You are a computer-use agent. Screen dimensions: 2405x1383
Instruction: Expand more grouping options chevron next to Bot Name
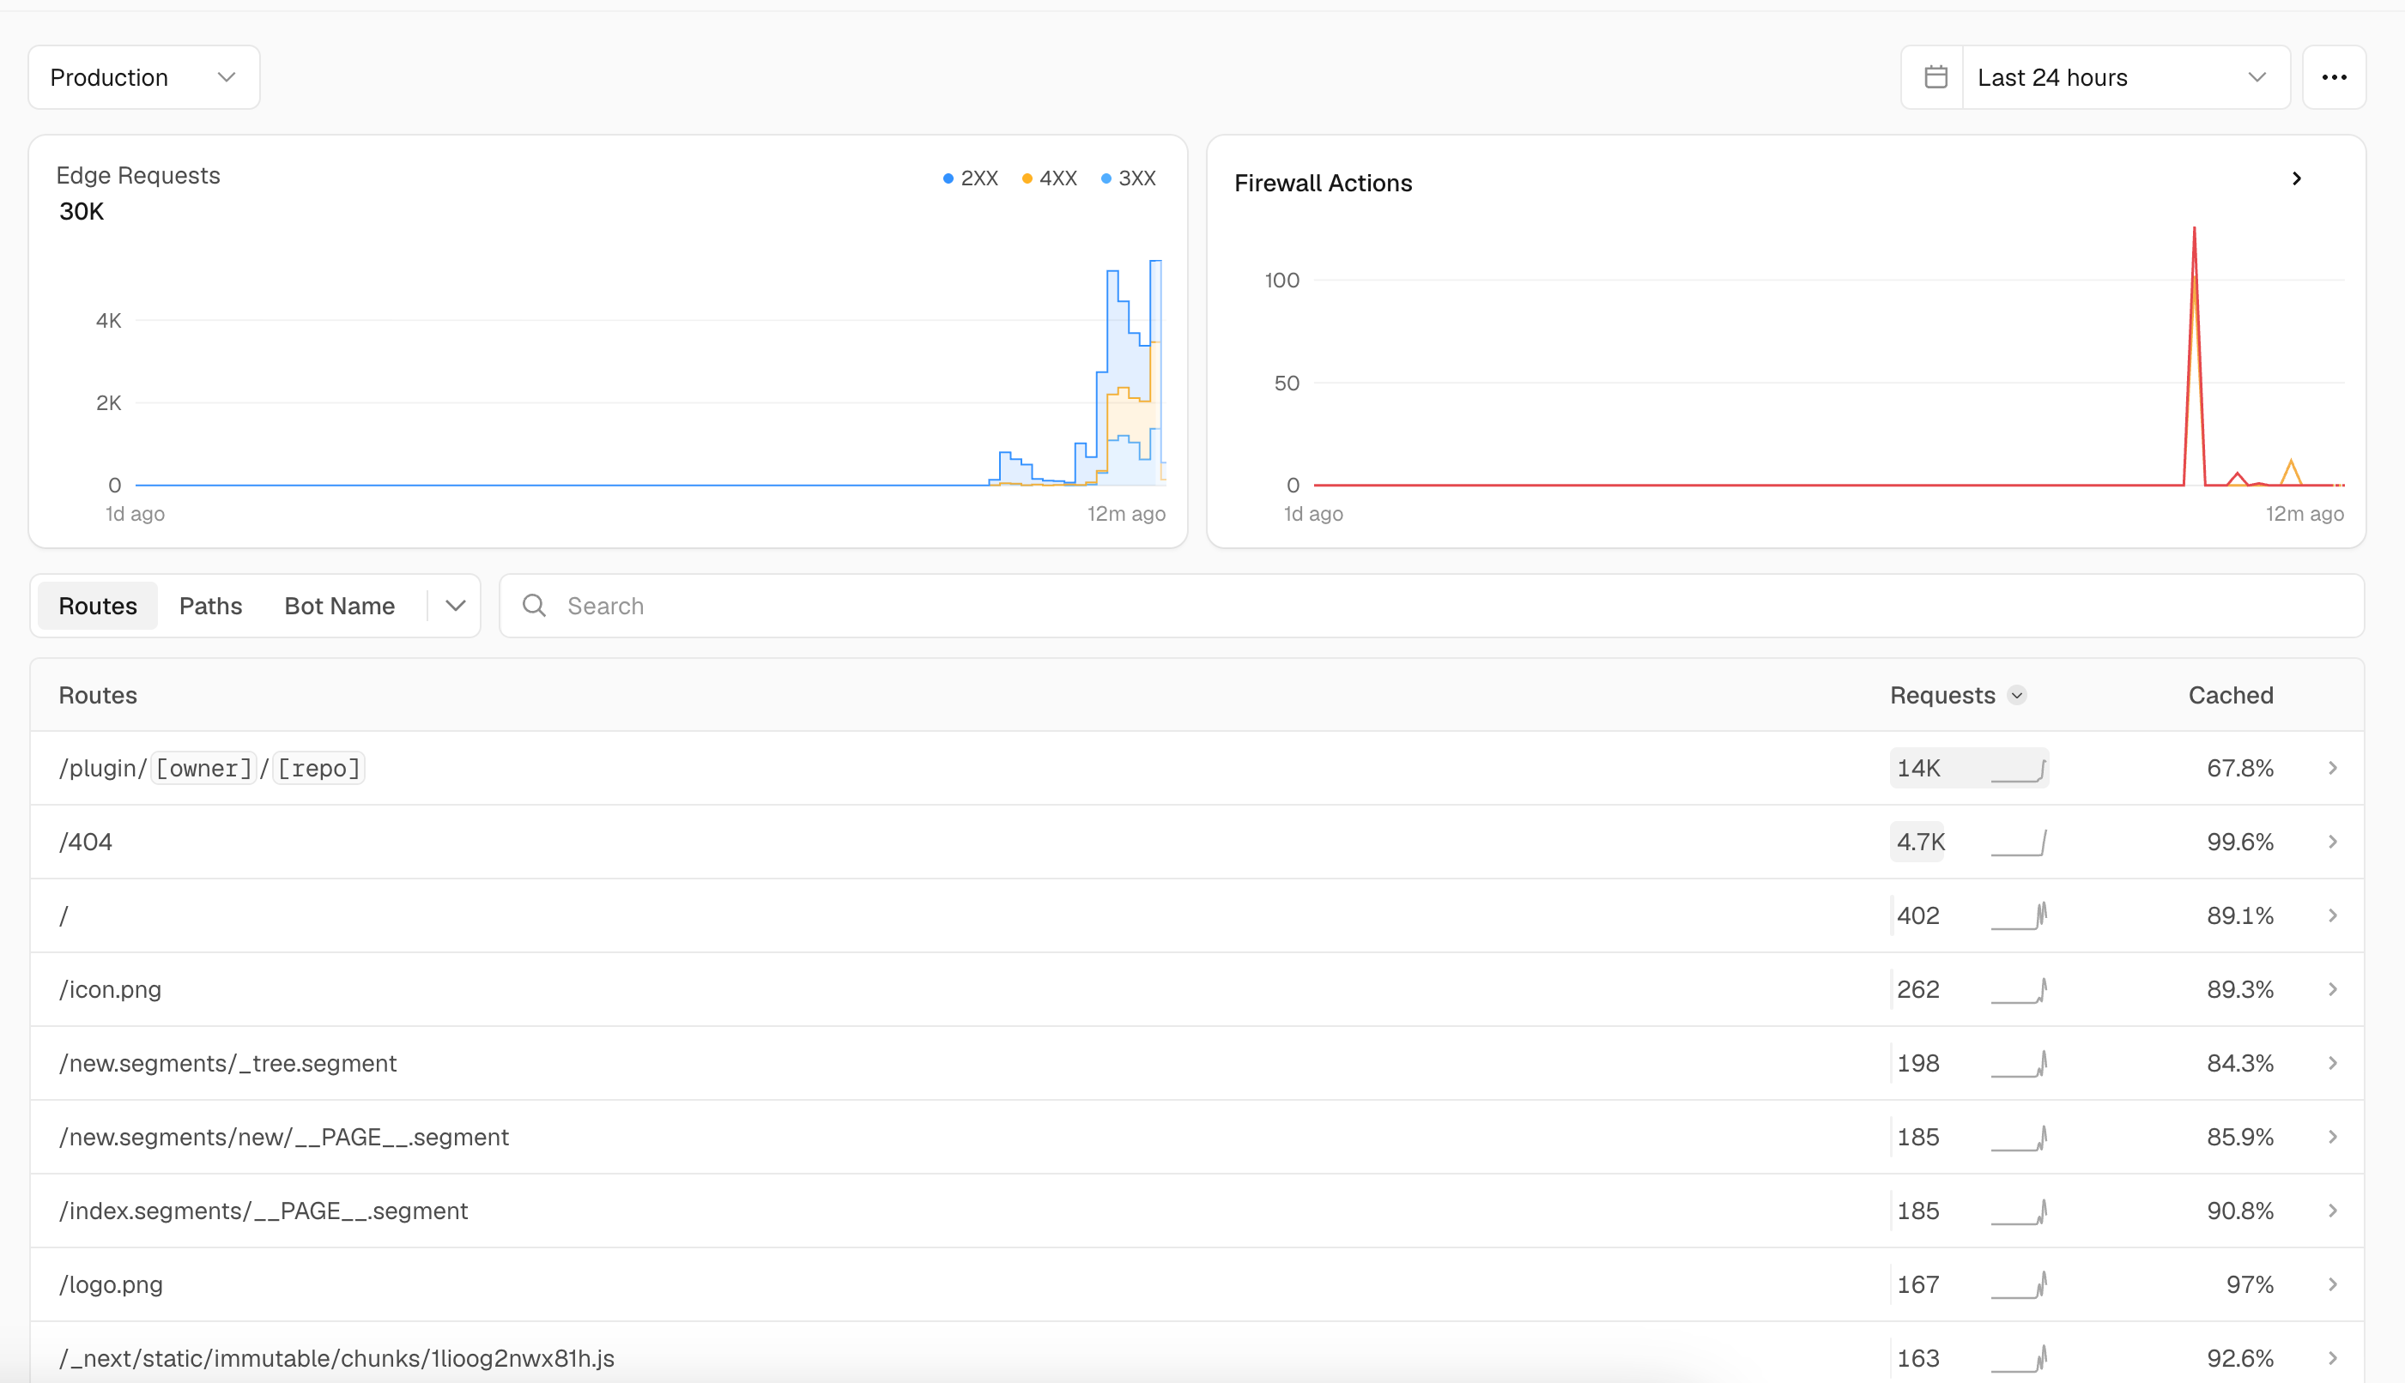click(455, 606)
